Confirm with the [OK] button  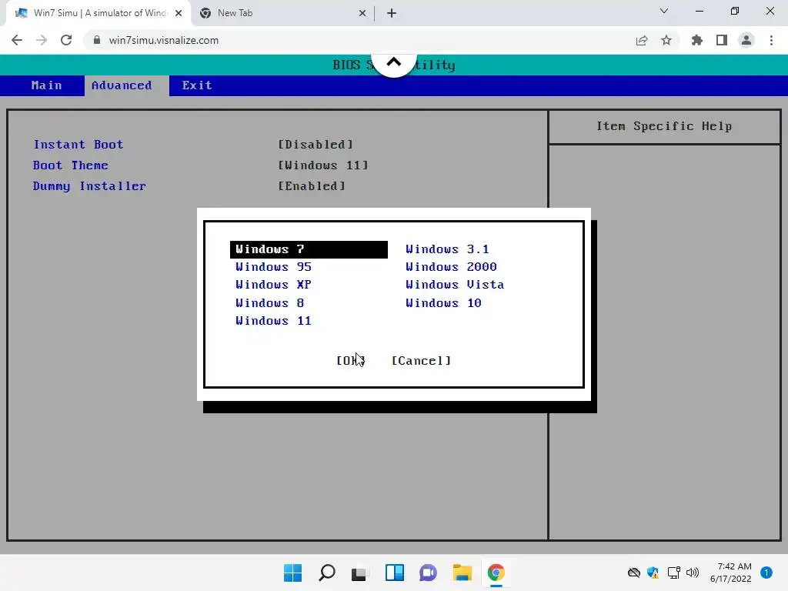[x=350, y=361]
